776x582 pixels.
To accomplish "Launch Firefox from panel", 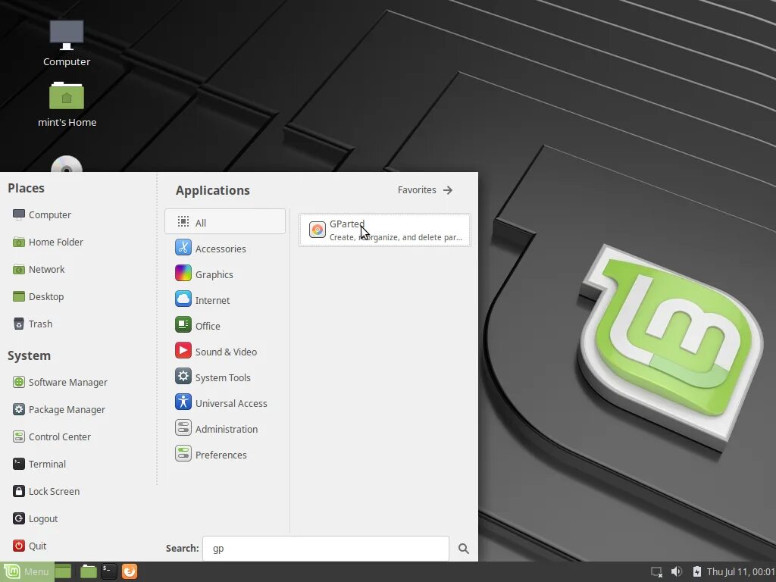I will [129, 571].
